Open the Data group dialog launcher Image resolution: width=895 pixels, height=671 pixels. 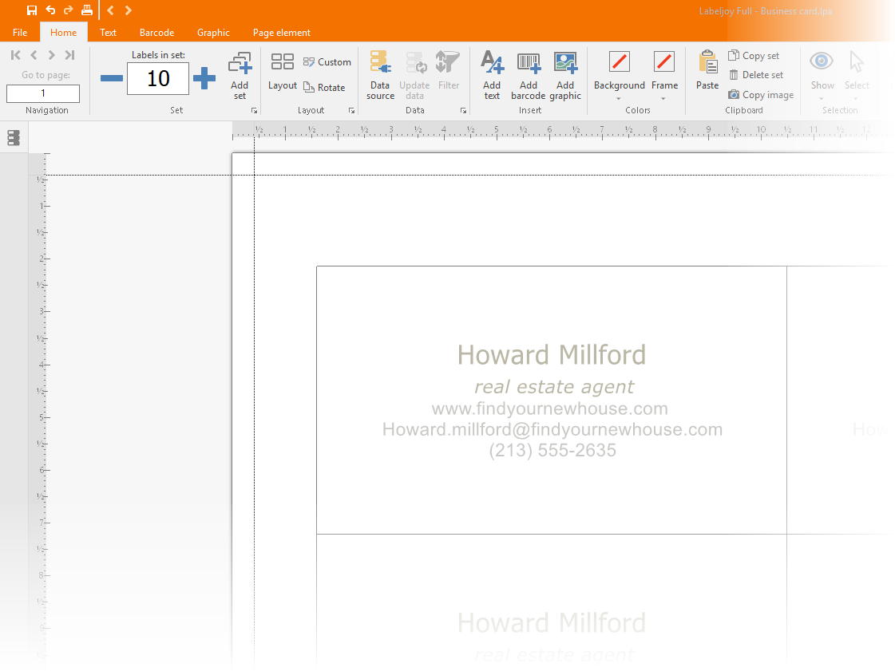click(x=464, y=111)
